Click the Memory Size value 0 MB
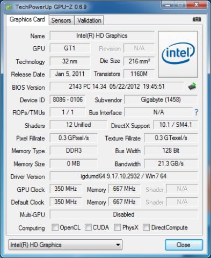The image size is (211, 258). click(74, 163)
